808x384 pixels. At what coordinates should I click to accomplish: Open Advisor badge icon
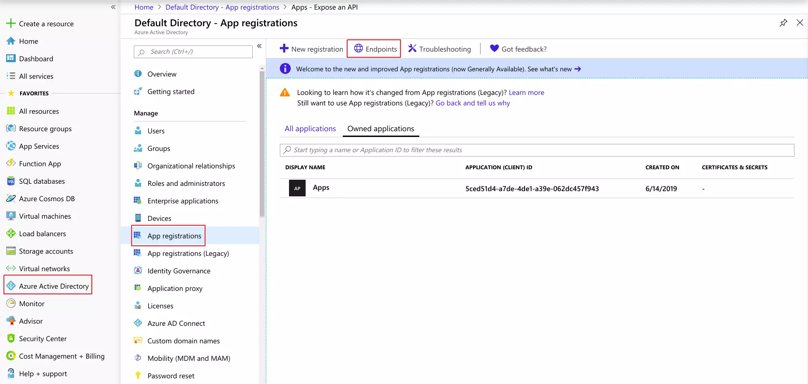click(11, 321)
